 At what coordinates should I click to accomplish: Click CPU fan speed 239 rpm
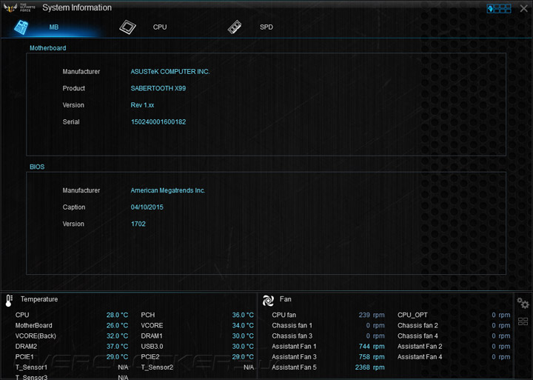(x=371, y=315)
